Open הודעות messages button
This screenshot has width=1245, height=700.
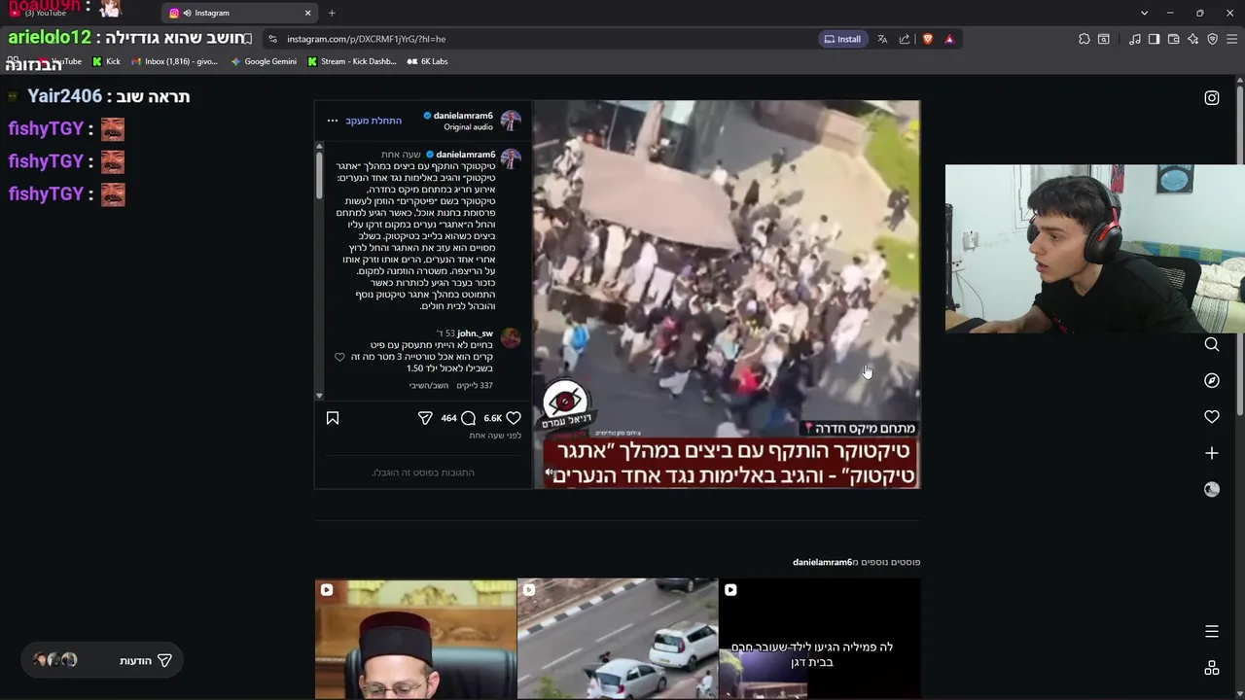(x=101, y=660)
